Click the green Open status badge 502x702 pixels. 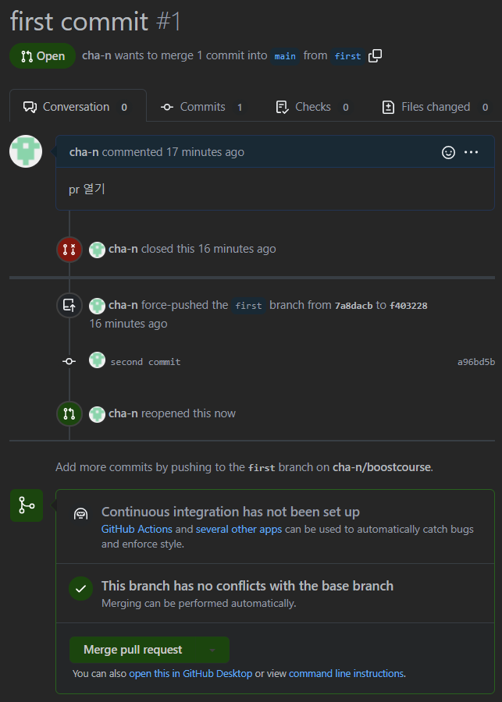point(43,56)
